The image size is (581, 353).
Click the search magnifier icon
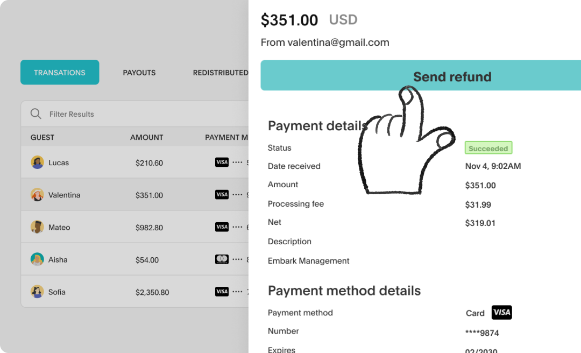(36, 114)
